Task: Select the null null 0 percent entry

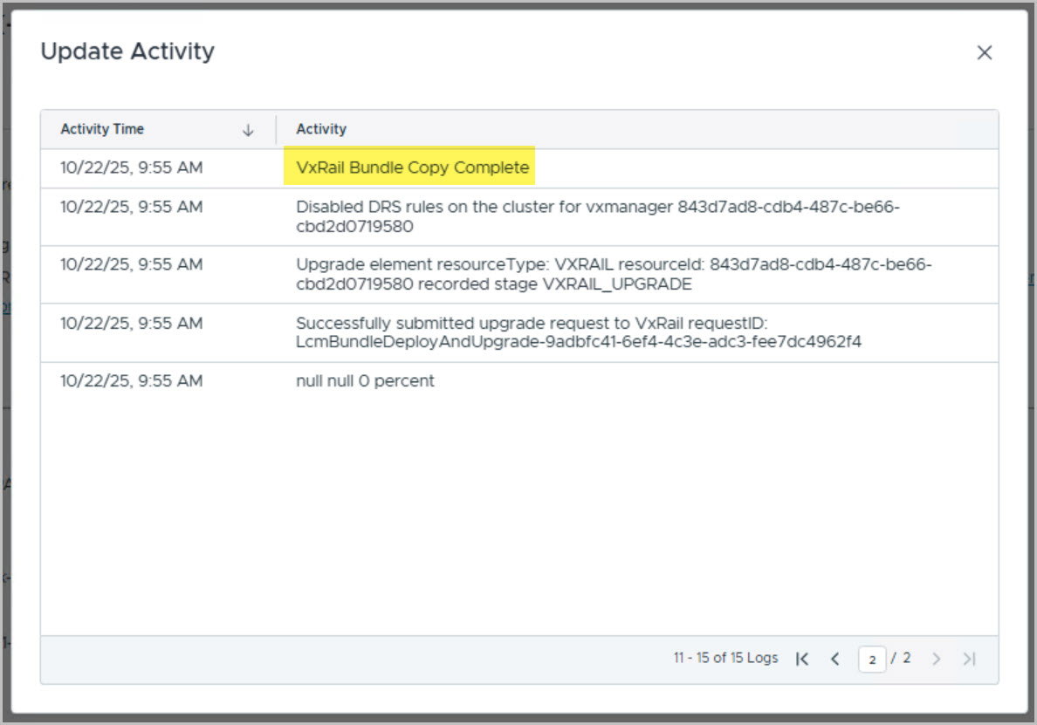Action: pyautogui.click(x=365, y=381)
